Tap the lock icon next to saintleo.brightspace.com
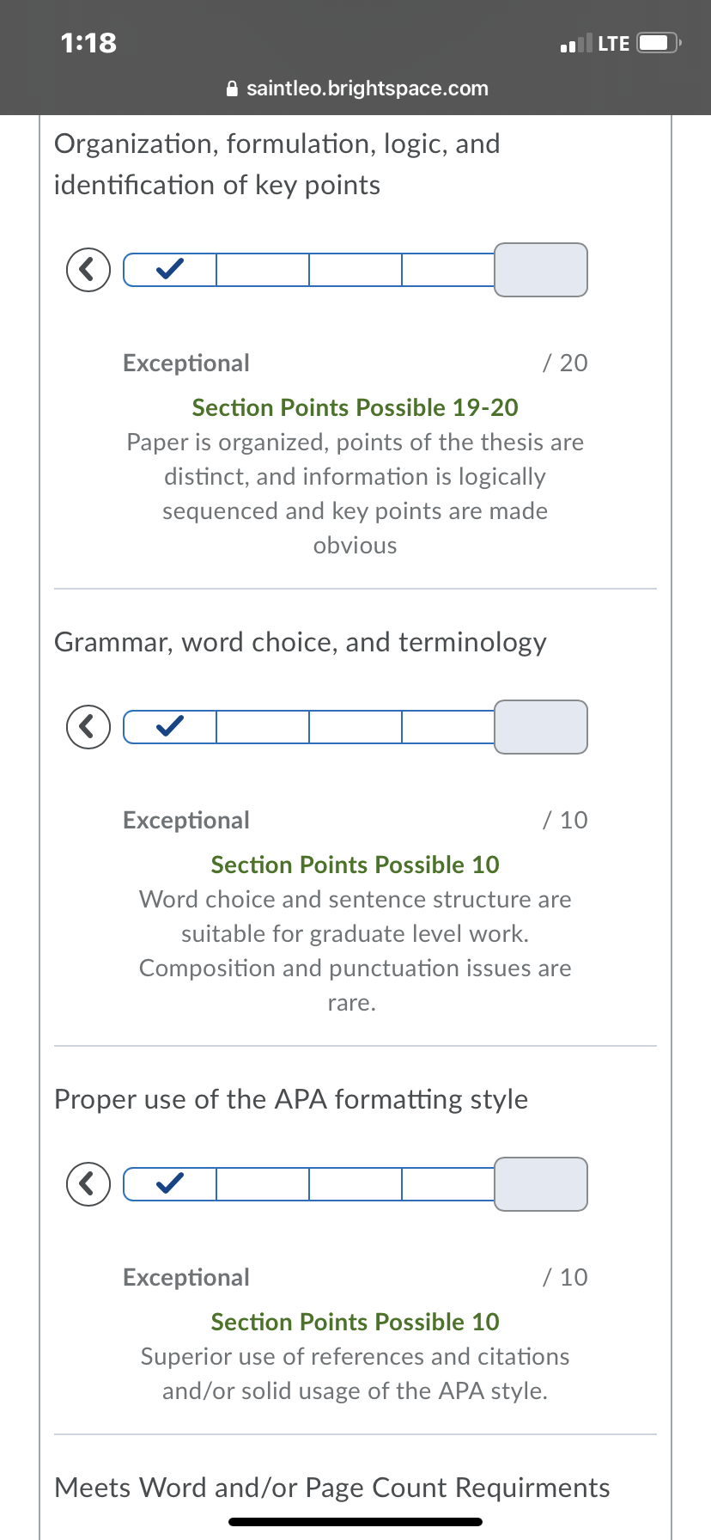This screenshot has height=1540, width=711. click(232, 89)
